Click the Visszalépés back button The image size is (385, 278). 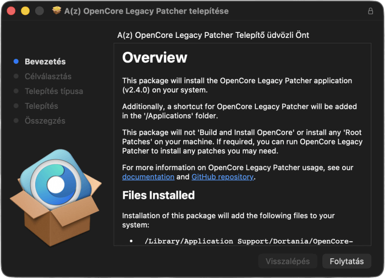288,262
